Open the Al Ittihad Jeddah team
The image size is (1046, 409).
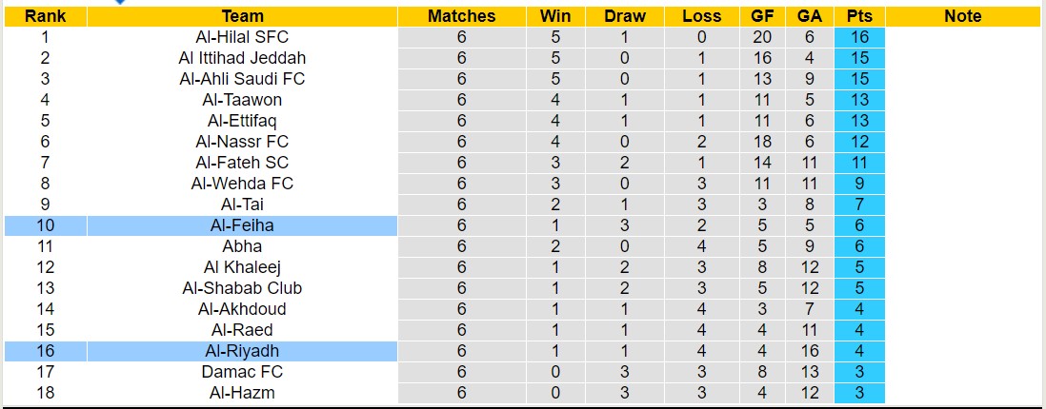242,58
